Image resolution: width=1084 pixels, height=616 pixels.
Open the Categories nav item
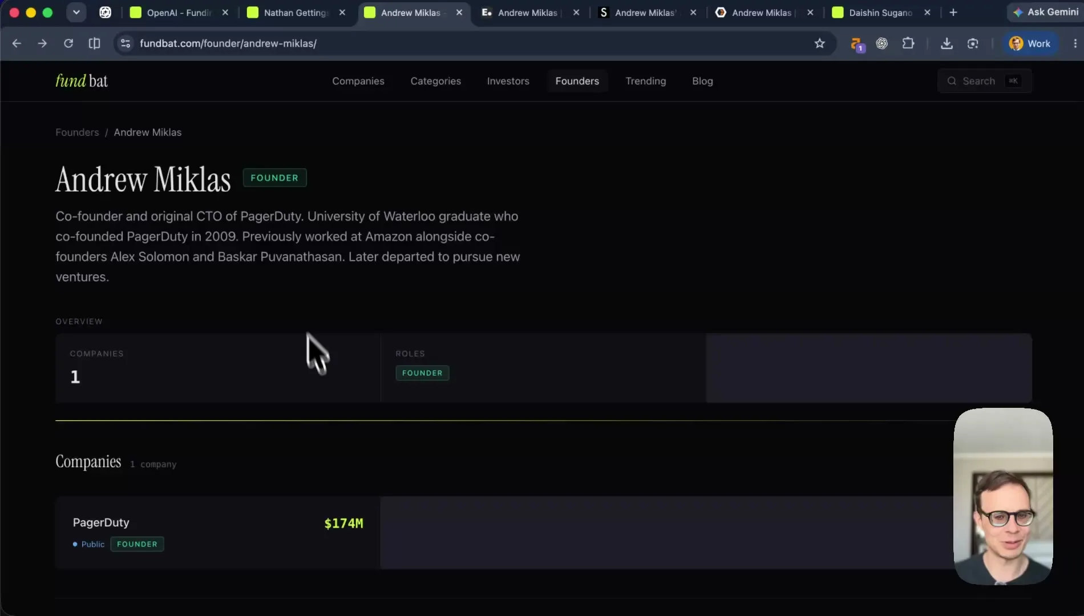click(x=435, y=81)
